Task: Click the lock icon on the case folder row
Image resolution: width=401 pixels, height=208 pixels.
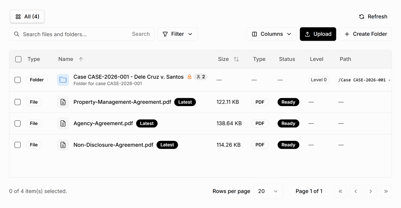Action: pyautogui.click(x=189, y=76)
